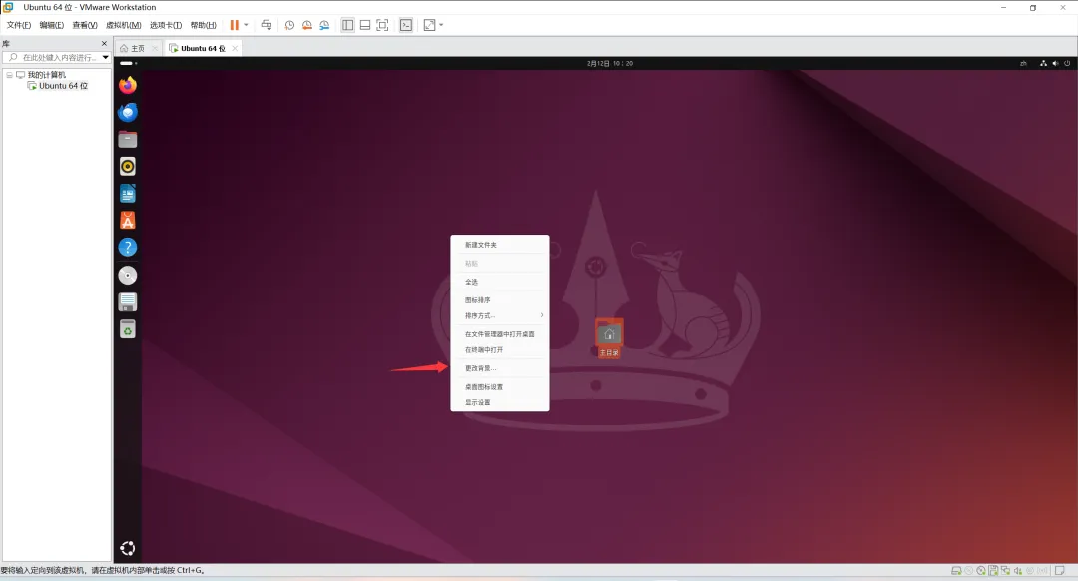Image resolution: width=1078 pixels, height=581 pixels.
Task: Launch Thunderbird mail from the dock
Action: tap(127, 112)
